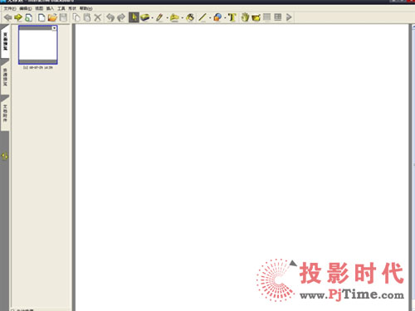Select the hand pan tool
Image resolution: width=415 pixels, height=311 pixels.
pyautogui.click(x=245, y=17)
